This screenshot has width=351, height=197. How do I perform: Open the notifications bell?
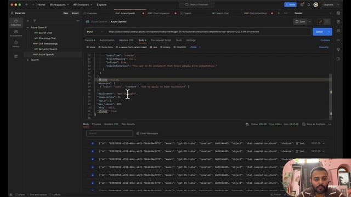pyautogui.click(x=309, y=5)
